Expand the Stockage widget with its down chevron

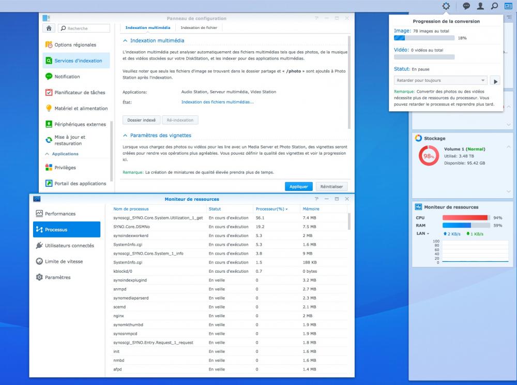pyautogui.click(x=508, y=191)
